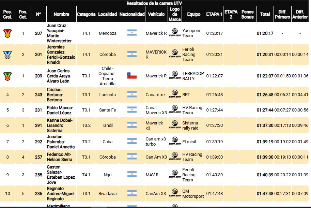The height and width of the screenshot is (208, 311).
Task: Click total time 01:39:30 for Federico Alt
Action: 265,157
